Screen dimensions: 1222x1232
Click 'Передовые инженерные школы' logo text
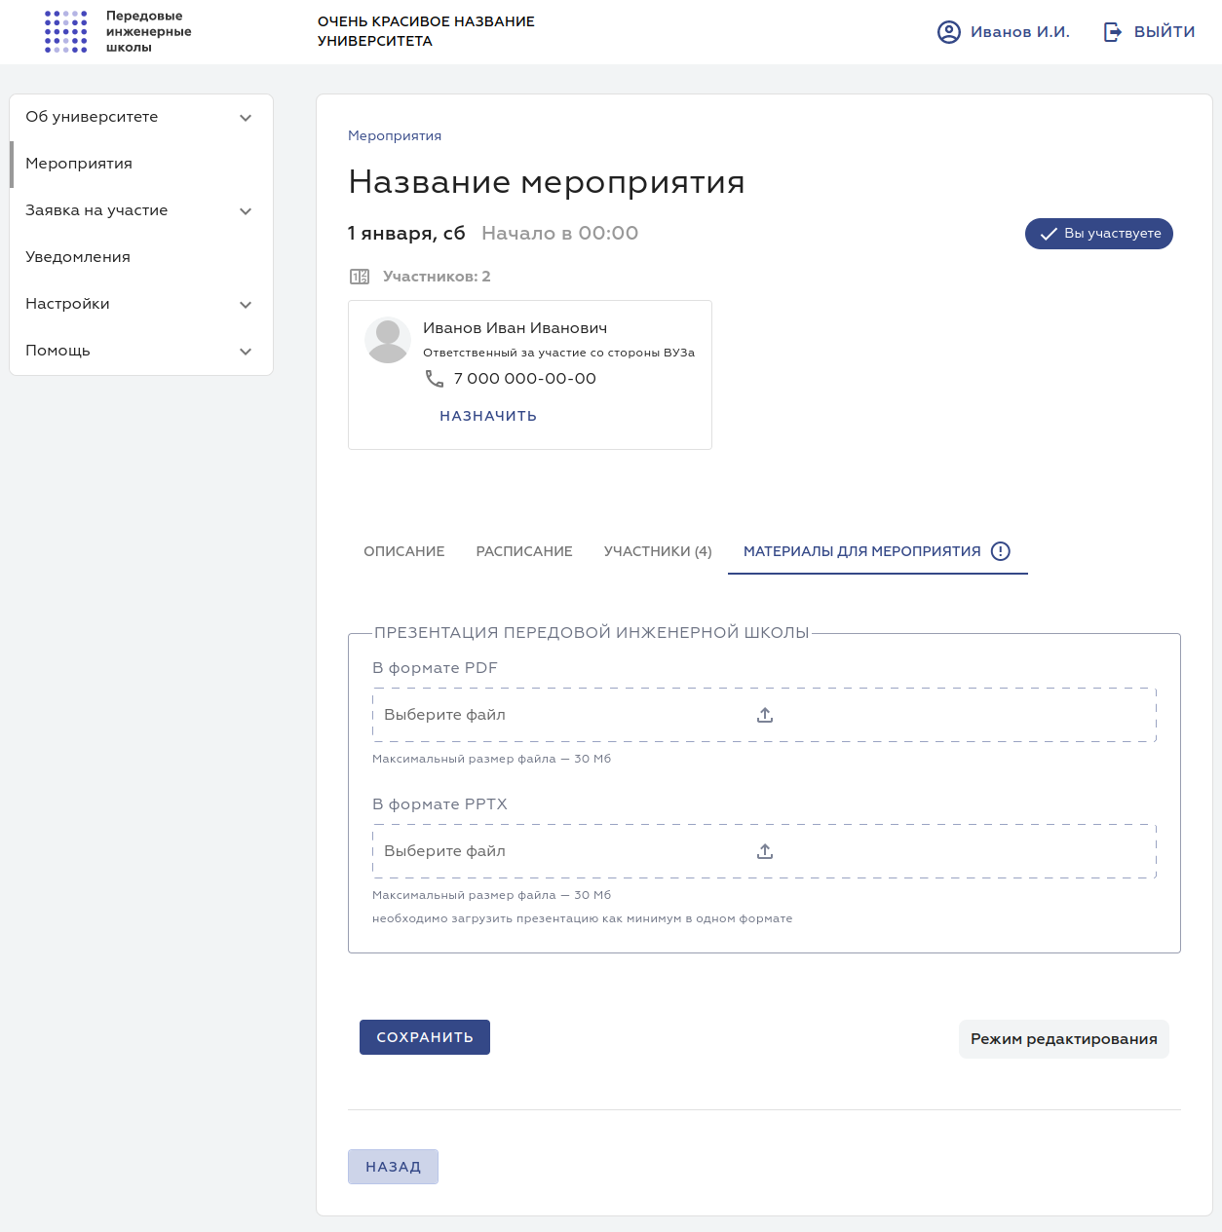(148, 31)
